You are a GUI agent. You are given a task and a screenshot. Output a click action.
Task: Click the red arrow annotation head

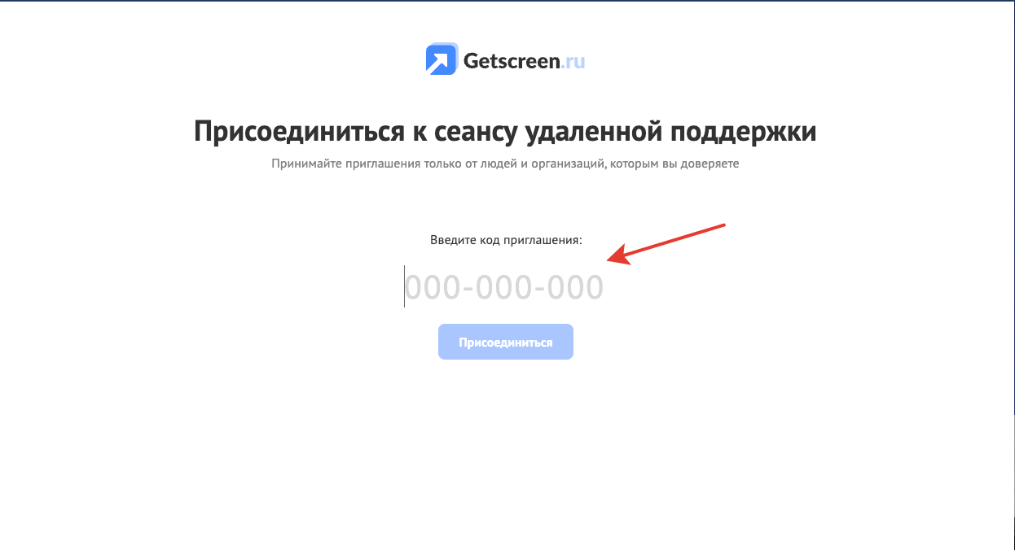click(x=619, y=255)
